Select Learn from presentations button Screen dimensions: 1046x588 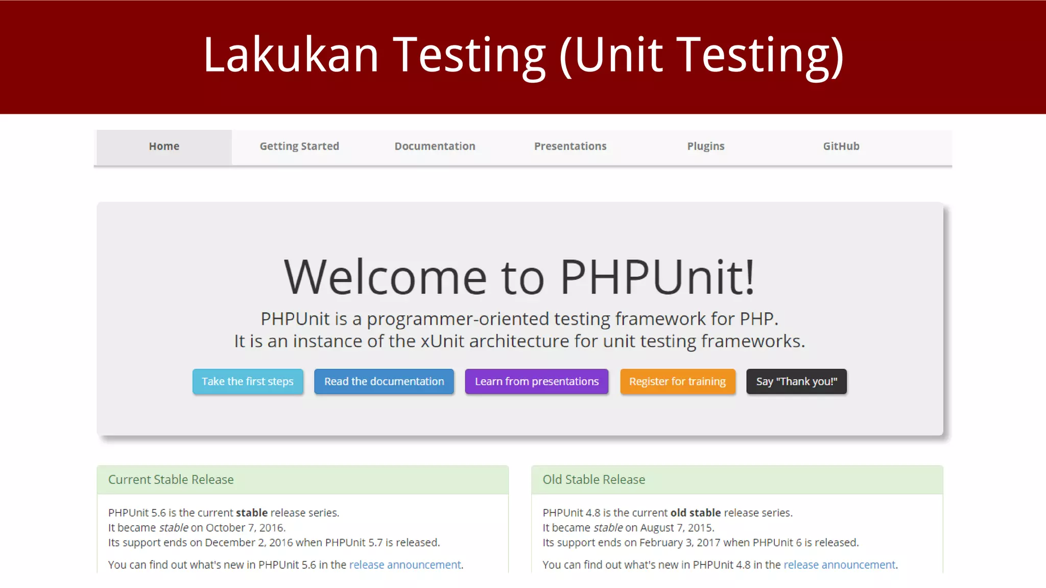point(537,381)
